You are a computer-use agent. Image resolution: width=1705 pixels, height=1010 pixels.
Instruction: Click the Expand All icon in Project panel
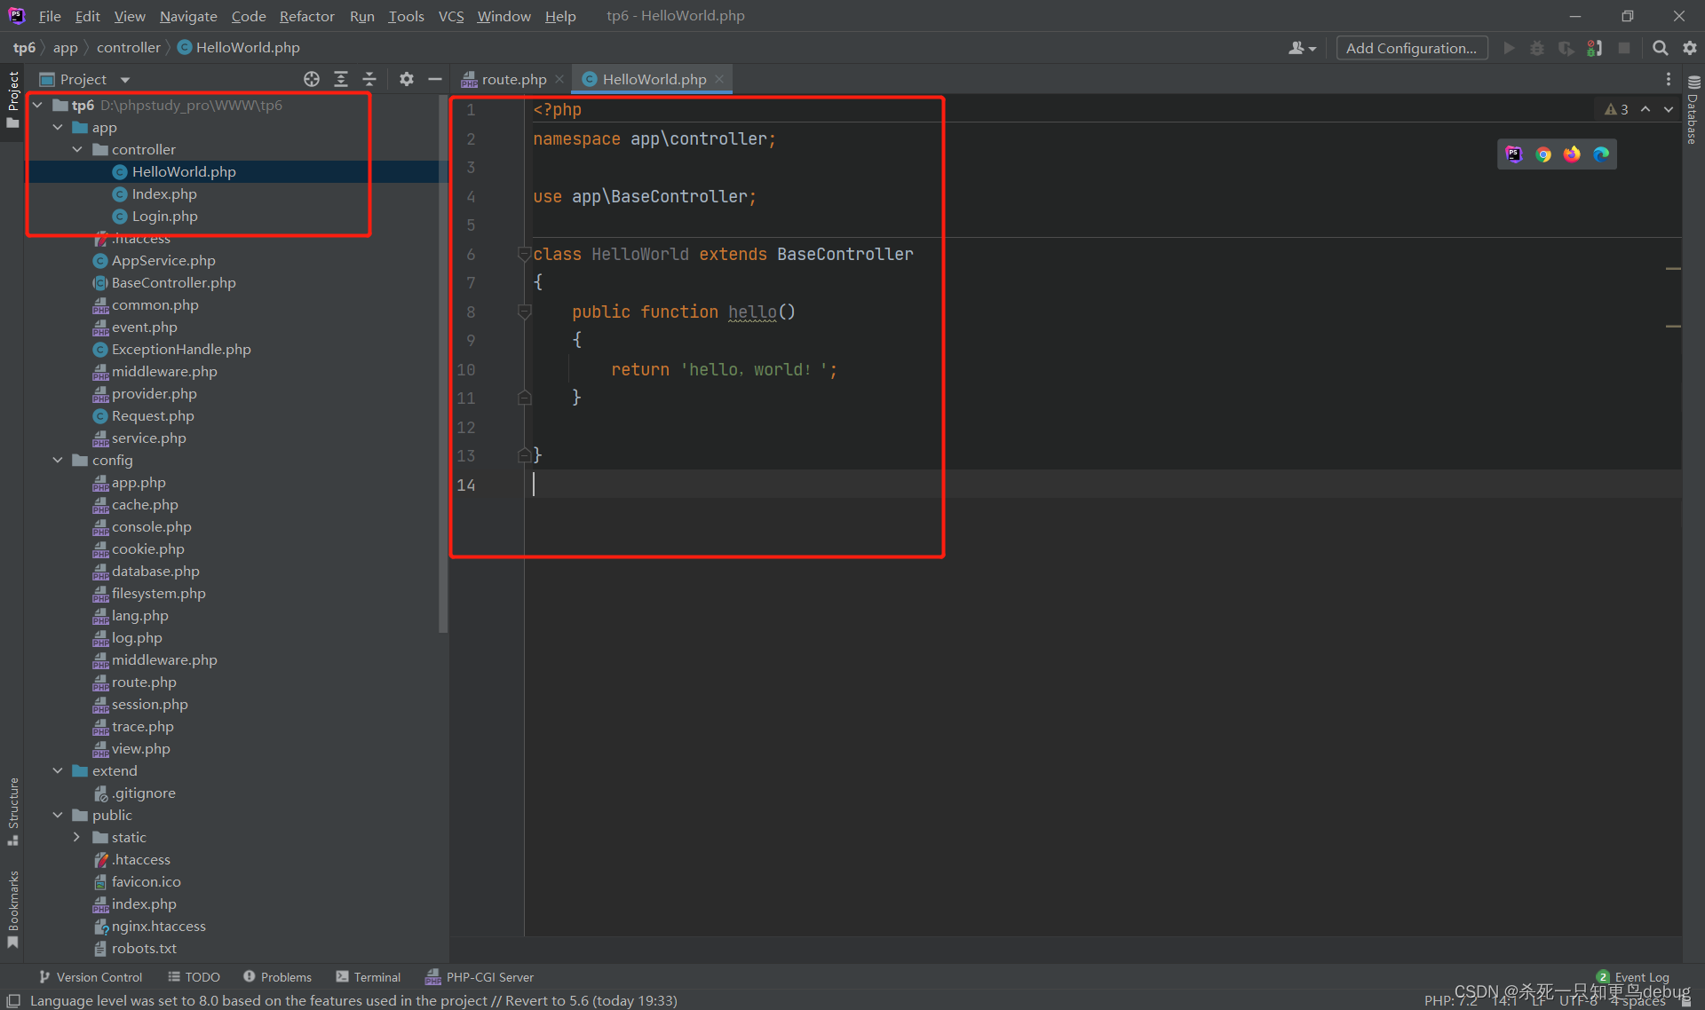pos(341,79)
